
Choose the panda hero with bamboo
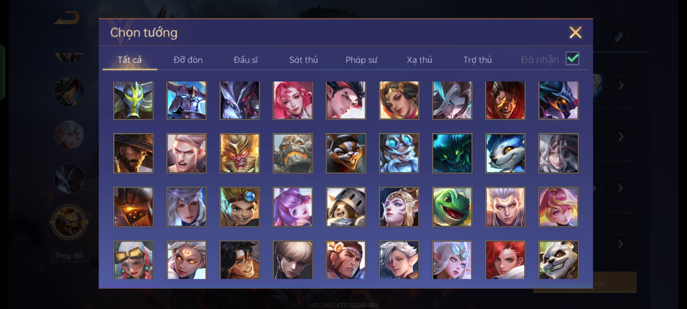(558, 260)
